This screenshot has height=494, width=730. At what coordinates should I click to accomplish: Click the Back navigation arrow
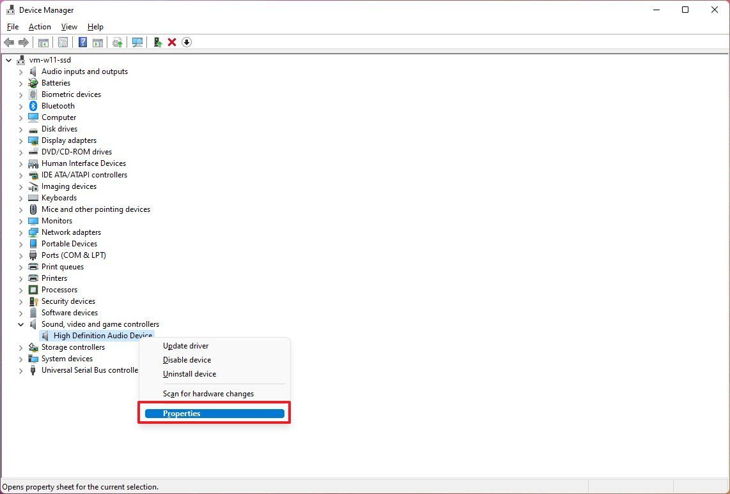10,42
